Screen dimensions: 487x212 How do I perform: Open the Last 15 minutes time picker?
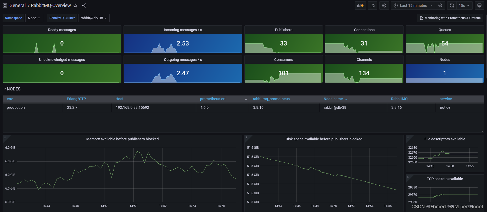click(x=413, y=5)
